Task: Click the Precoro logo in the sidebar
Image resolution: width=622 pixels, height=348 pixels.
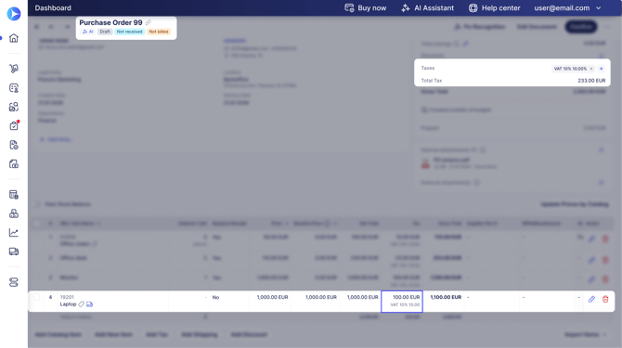Action: pos(14,14)
